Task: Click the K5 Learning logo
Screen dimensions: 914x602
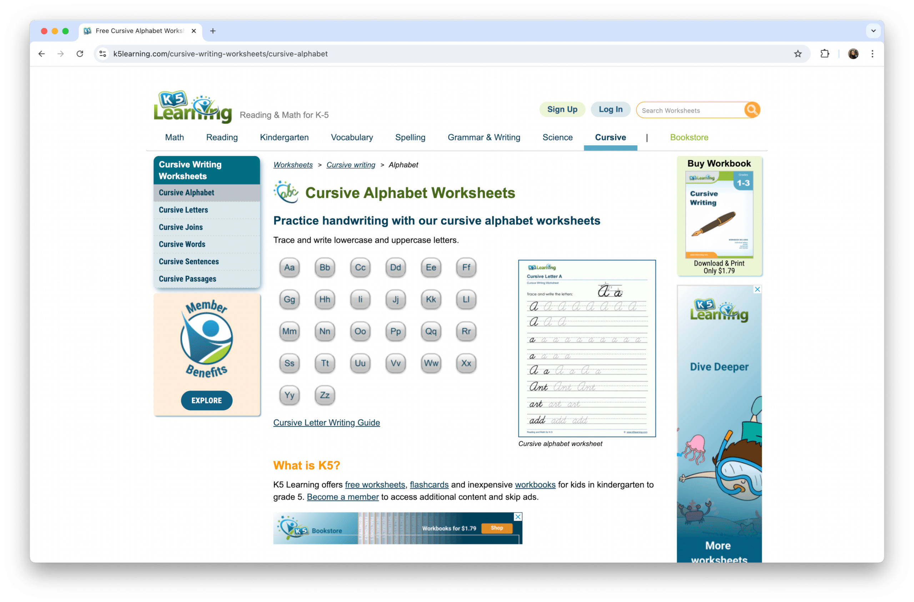Action: coord(193,107)
